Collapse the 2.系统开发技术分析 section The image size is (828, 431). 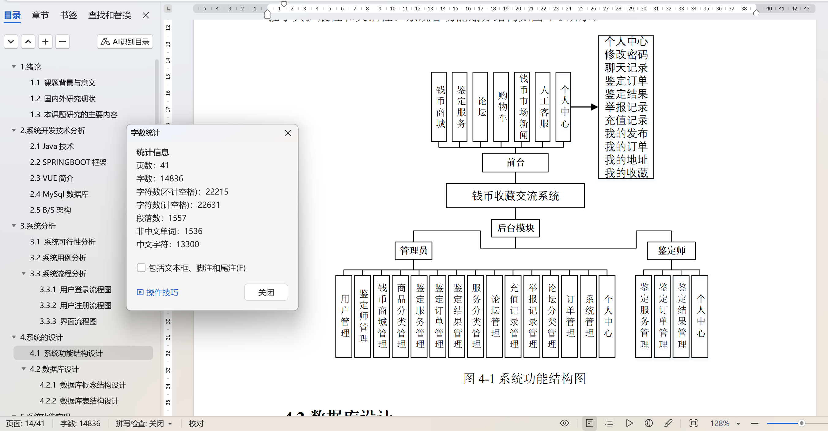coord(14,130)
